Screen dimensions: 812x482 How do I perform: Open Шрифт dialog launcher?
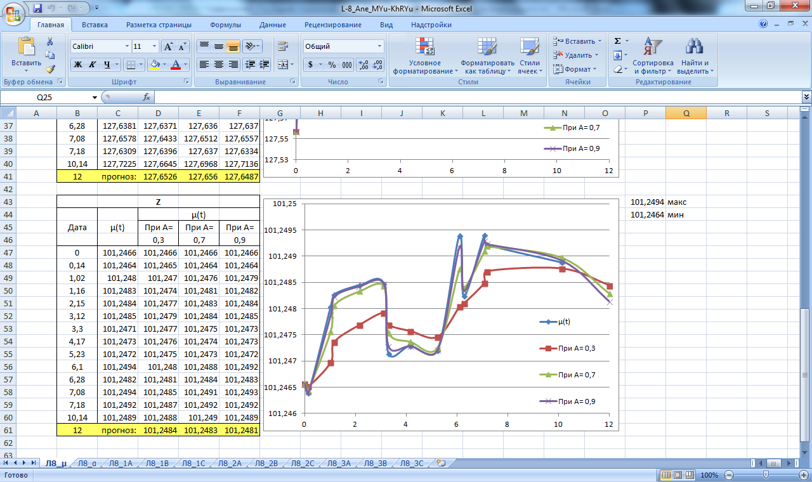point(187,82)
